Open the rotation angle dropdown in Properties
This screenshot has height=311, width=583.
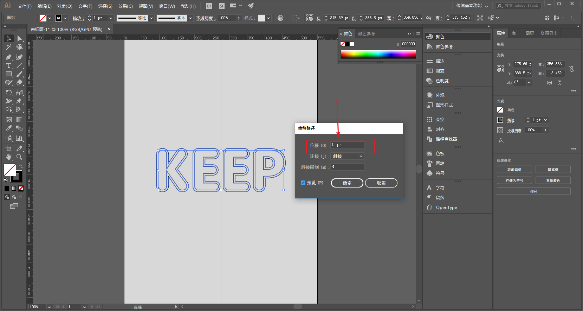click(529, 82)
